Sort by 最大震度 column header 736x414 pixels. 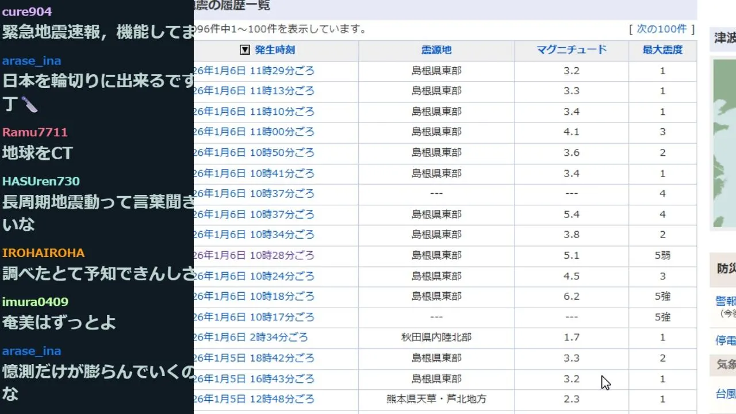click(662, 50)
